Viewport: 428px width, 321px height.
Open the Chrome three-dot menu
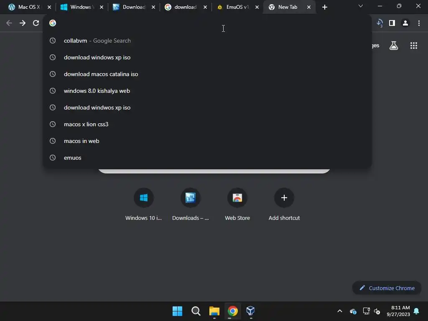(419, 23)
